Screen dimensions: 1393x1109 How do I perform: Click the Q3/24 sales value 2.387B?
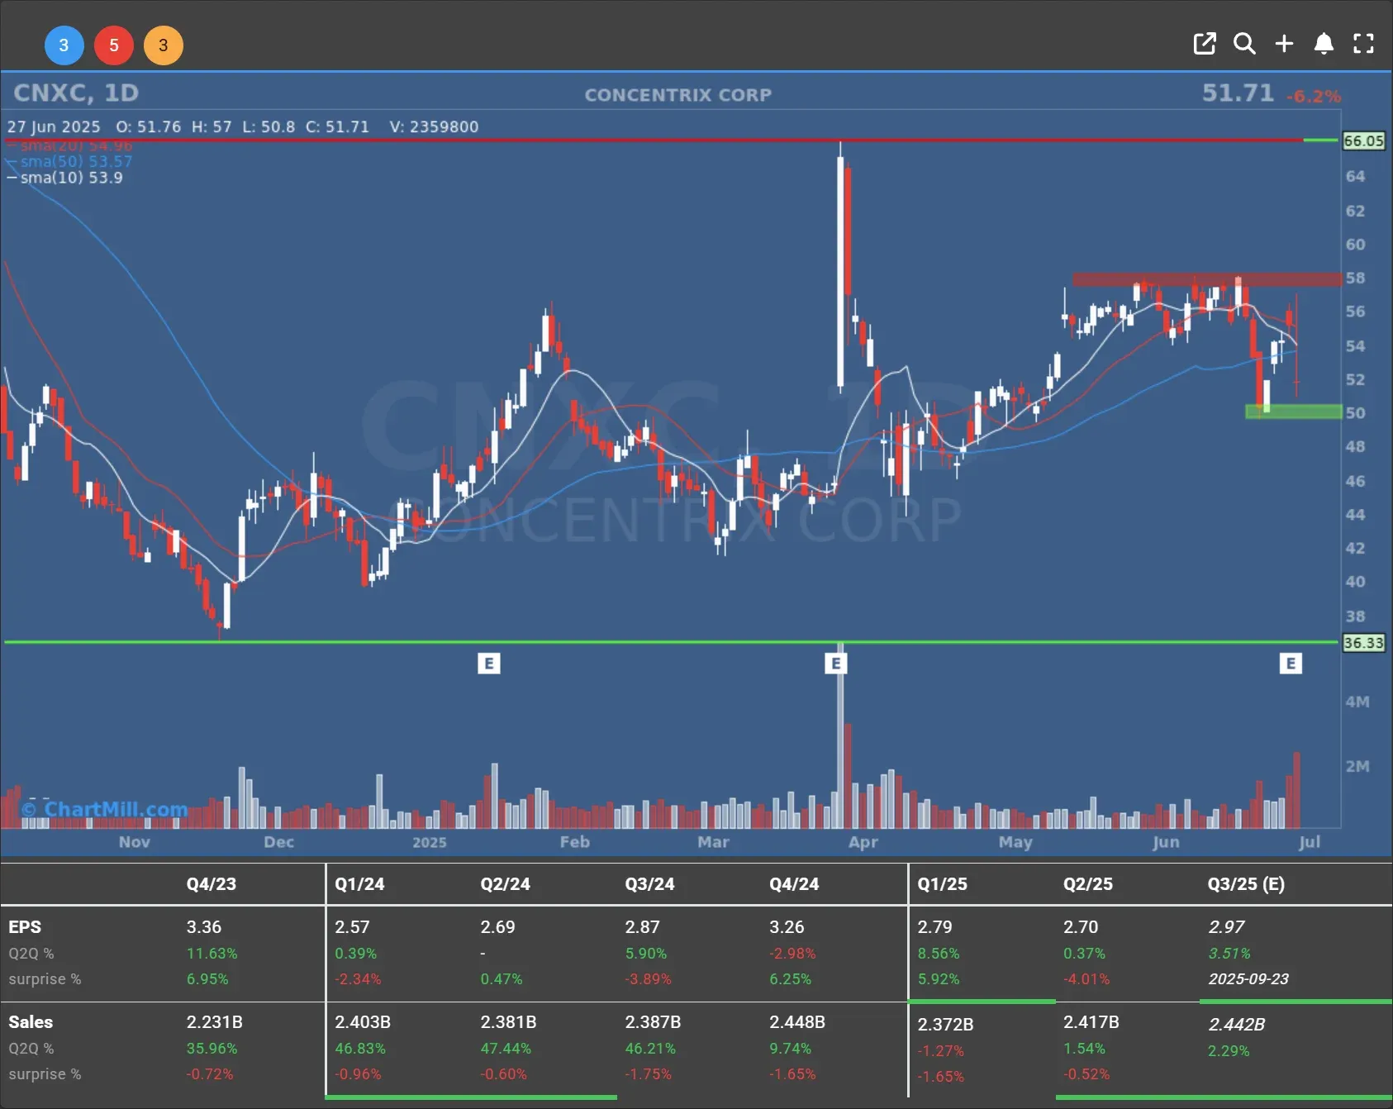click(653, 1022)
